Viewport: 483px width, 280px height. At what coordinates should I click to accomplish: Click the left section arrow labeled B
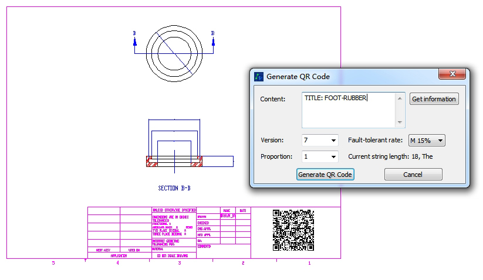coord(134,40)
